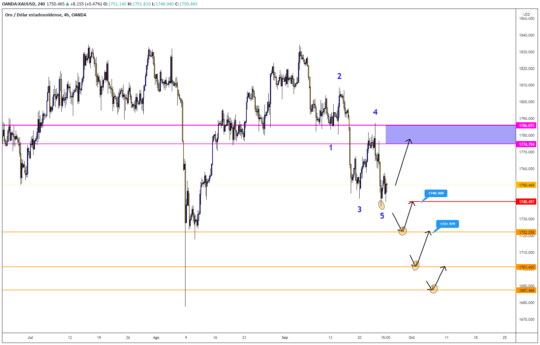The height and width of the screenshot is (345, 540).
Task: Select wave label 4 on the chart
Action: tap(375, 112)
